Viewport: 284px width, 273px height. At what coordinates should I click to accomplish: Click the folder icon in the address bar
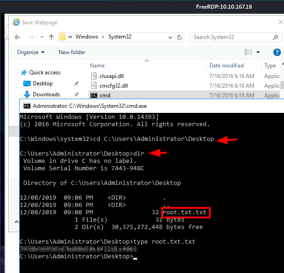(62, 37)
